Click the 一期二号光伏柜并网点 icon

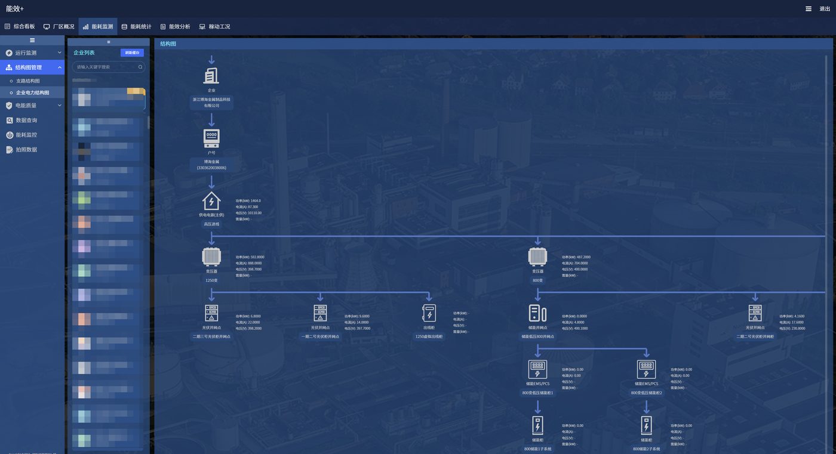point(320,313)
